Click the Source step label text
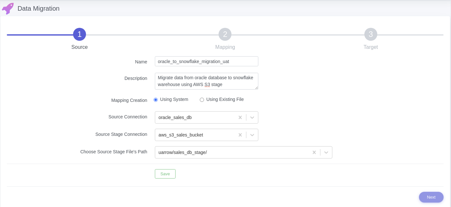The width and height of the screenshot is (451, 207). point(80,47)
